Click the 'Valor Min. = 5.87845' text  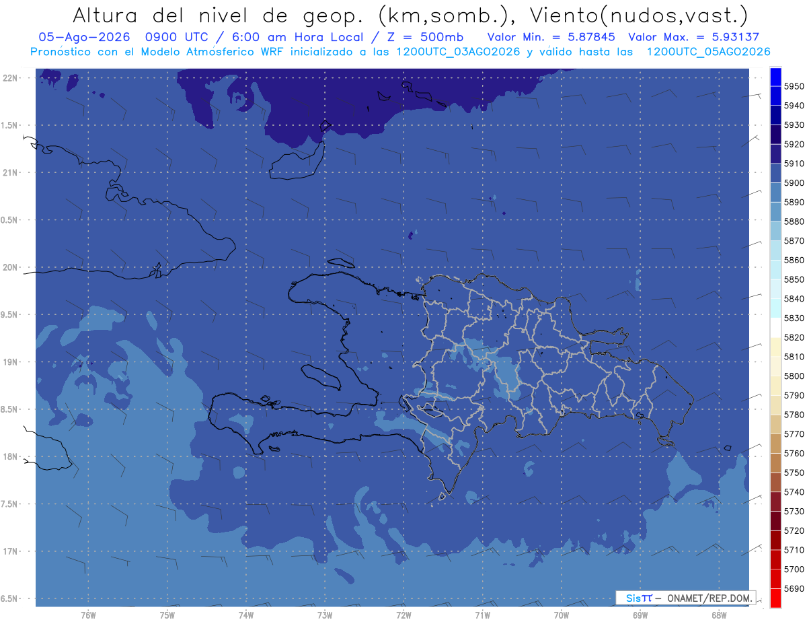551,38
